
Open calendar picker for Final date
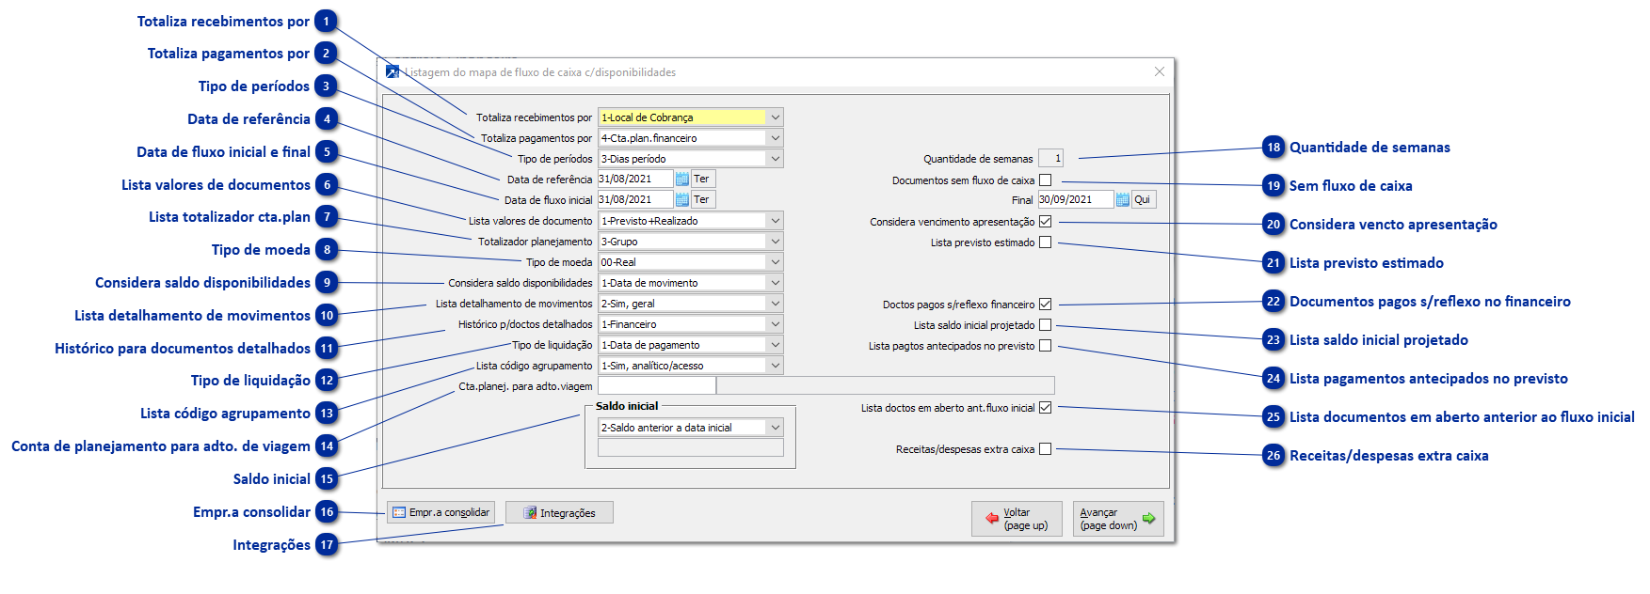[x=1122, y=199]
